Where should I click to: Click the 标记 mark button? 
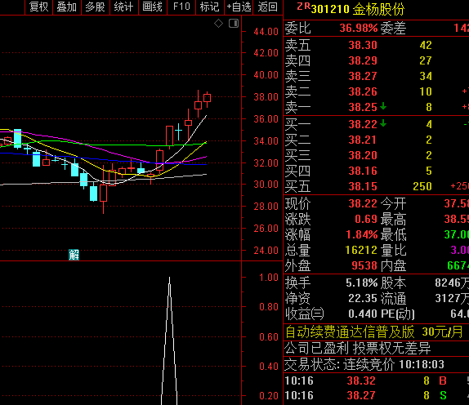[210, 7]
